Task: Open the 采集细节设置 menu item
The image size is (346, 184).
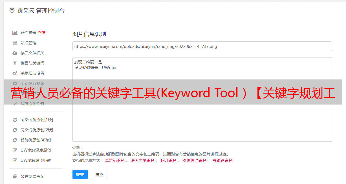Action: pos(32,73)
